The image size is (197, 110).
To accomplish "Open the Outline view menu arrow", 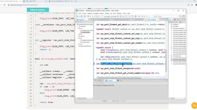I will (x=183, y=22).
